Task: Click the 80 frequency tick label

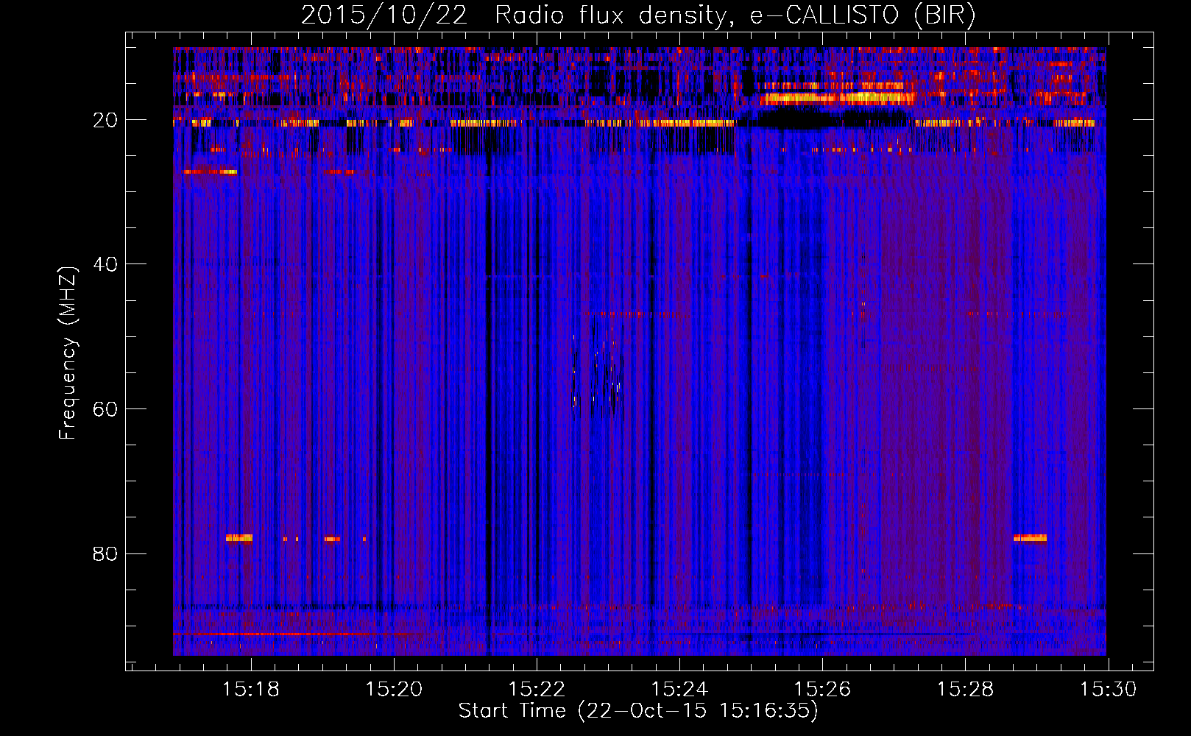Action: [x=105, y=553]
